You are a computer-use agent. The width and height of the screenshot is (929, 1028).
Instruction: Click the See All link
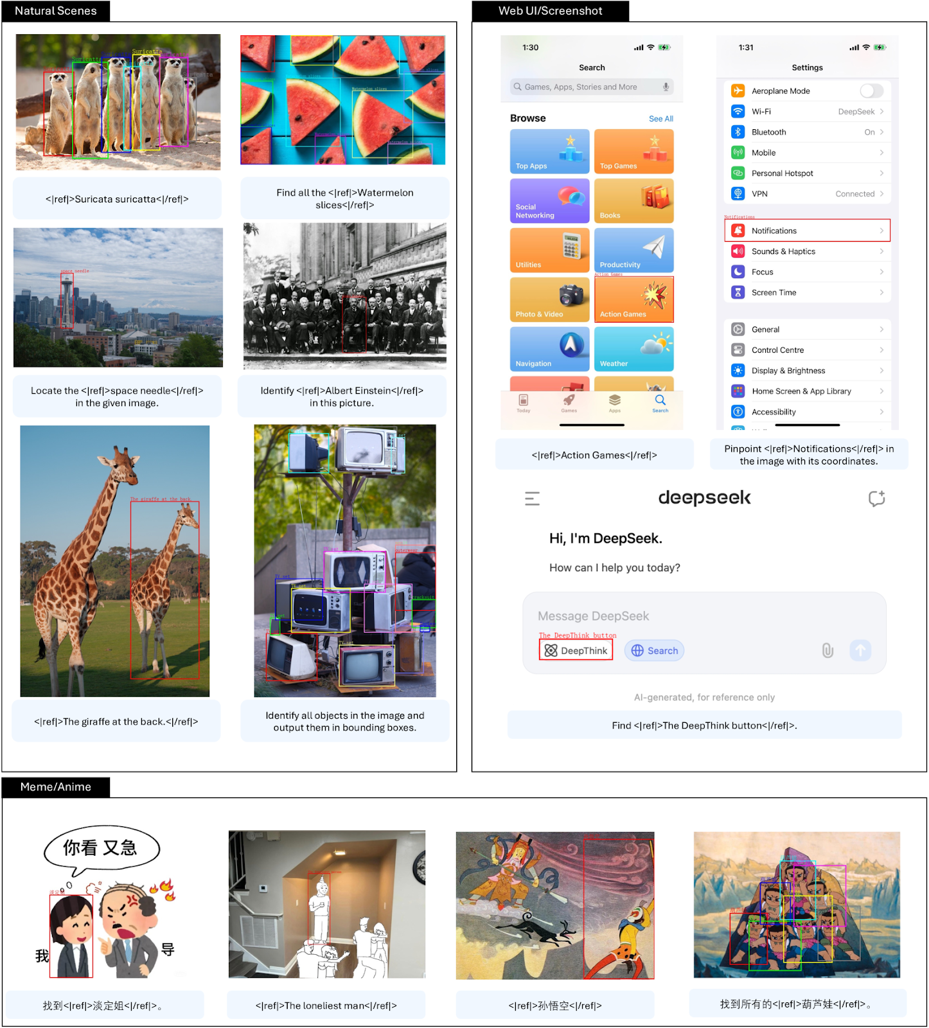[660, 119]
